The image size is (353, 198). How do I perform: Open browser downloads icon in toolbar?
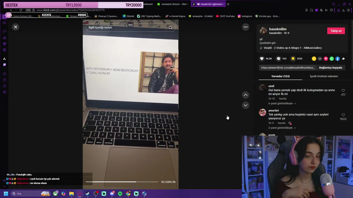point(343,10)
